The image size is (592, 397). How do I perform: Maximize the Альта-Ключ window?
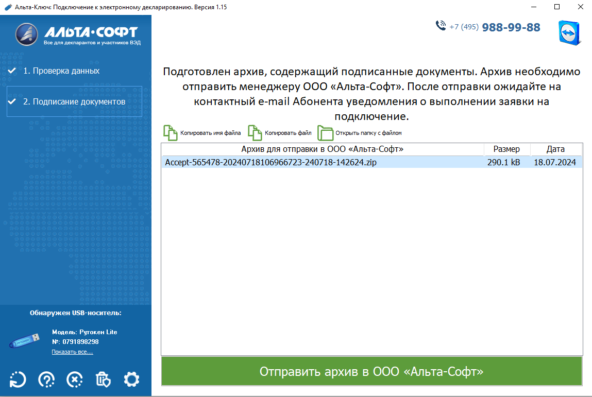click(557, 7)
